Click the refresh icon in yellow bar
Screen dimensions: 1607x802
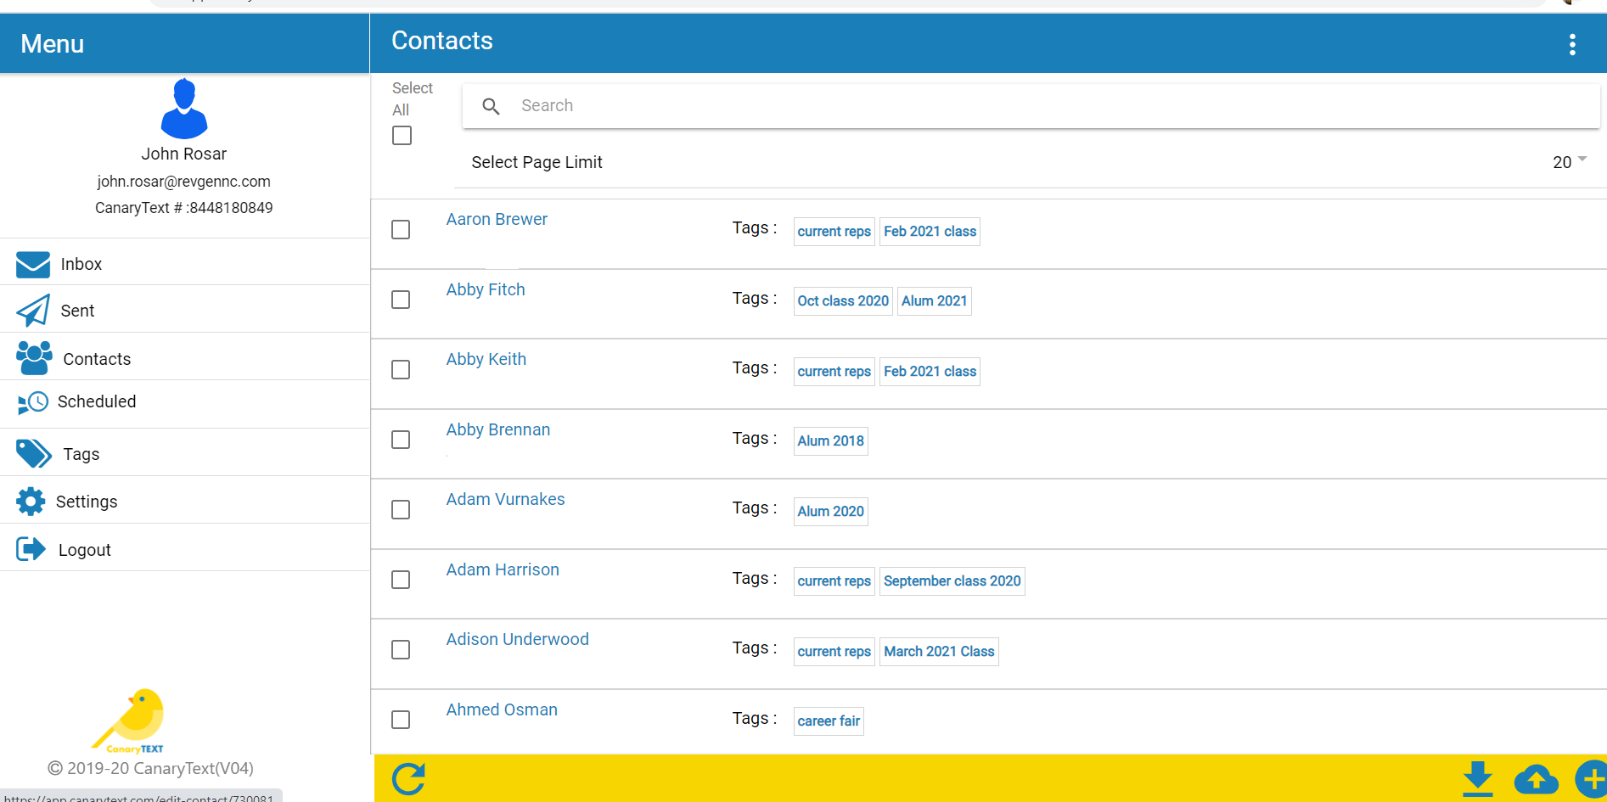coord(408,778)
